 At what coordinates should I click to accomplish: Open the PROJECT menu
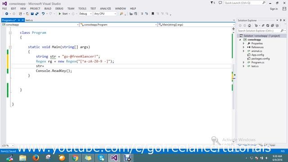(x=35, y=9)
